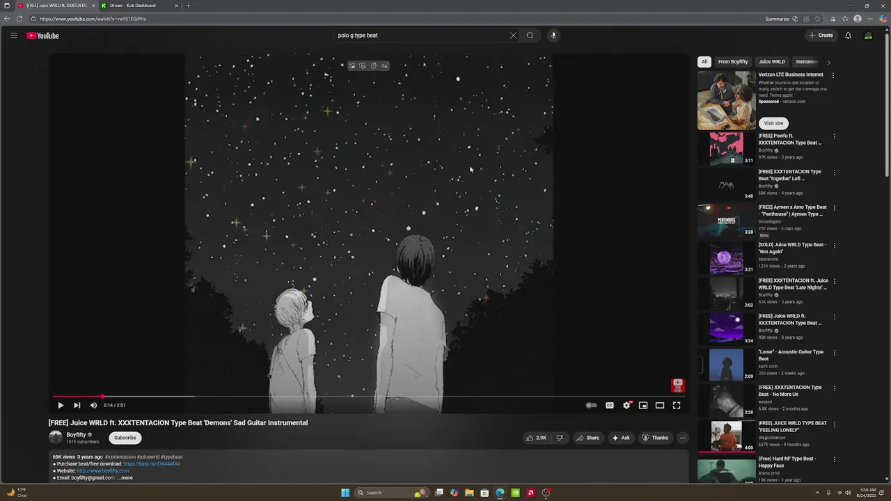Mute the video volume
This screenshot has width=891, height=501.
coord(93,405)
